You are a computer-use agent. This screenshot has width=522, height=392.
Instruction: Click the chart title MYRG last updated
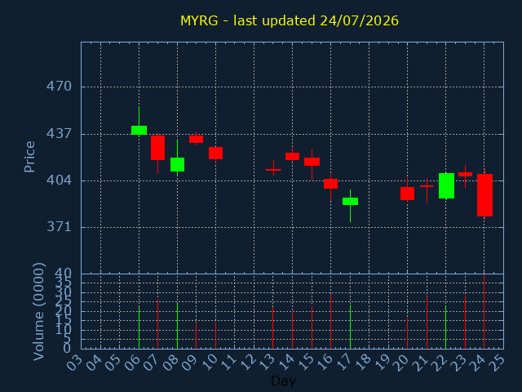(x=290, y=20)
